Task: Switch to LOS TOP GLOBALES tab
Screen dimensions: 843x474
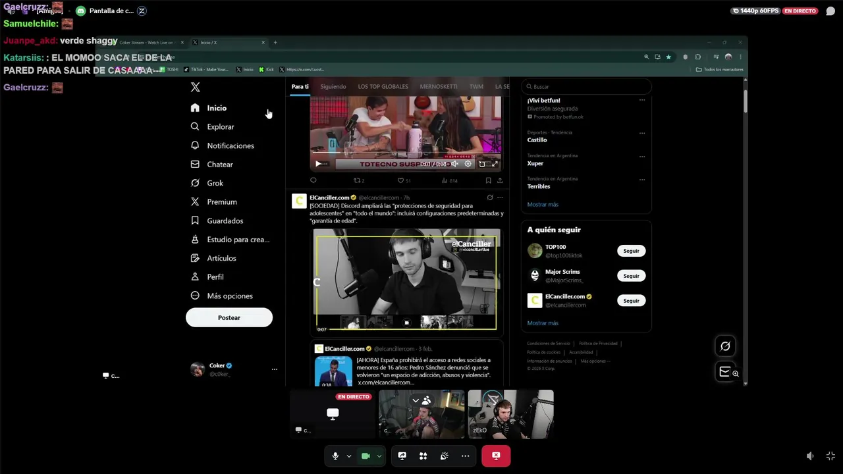Action: click(383, 86)
